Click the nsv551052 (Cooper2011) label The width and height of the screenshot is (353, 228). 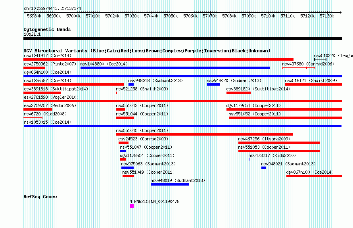point(255,114)
